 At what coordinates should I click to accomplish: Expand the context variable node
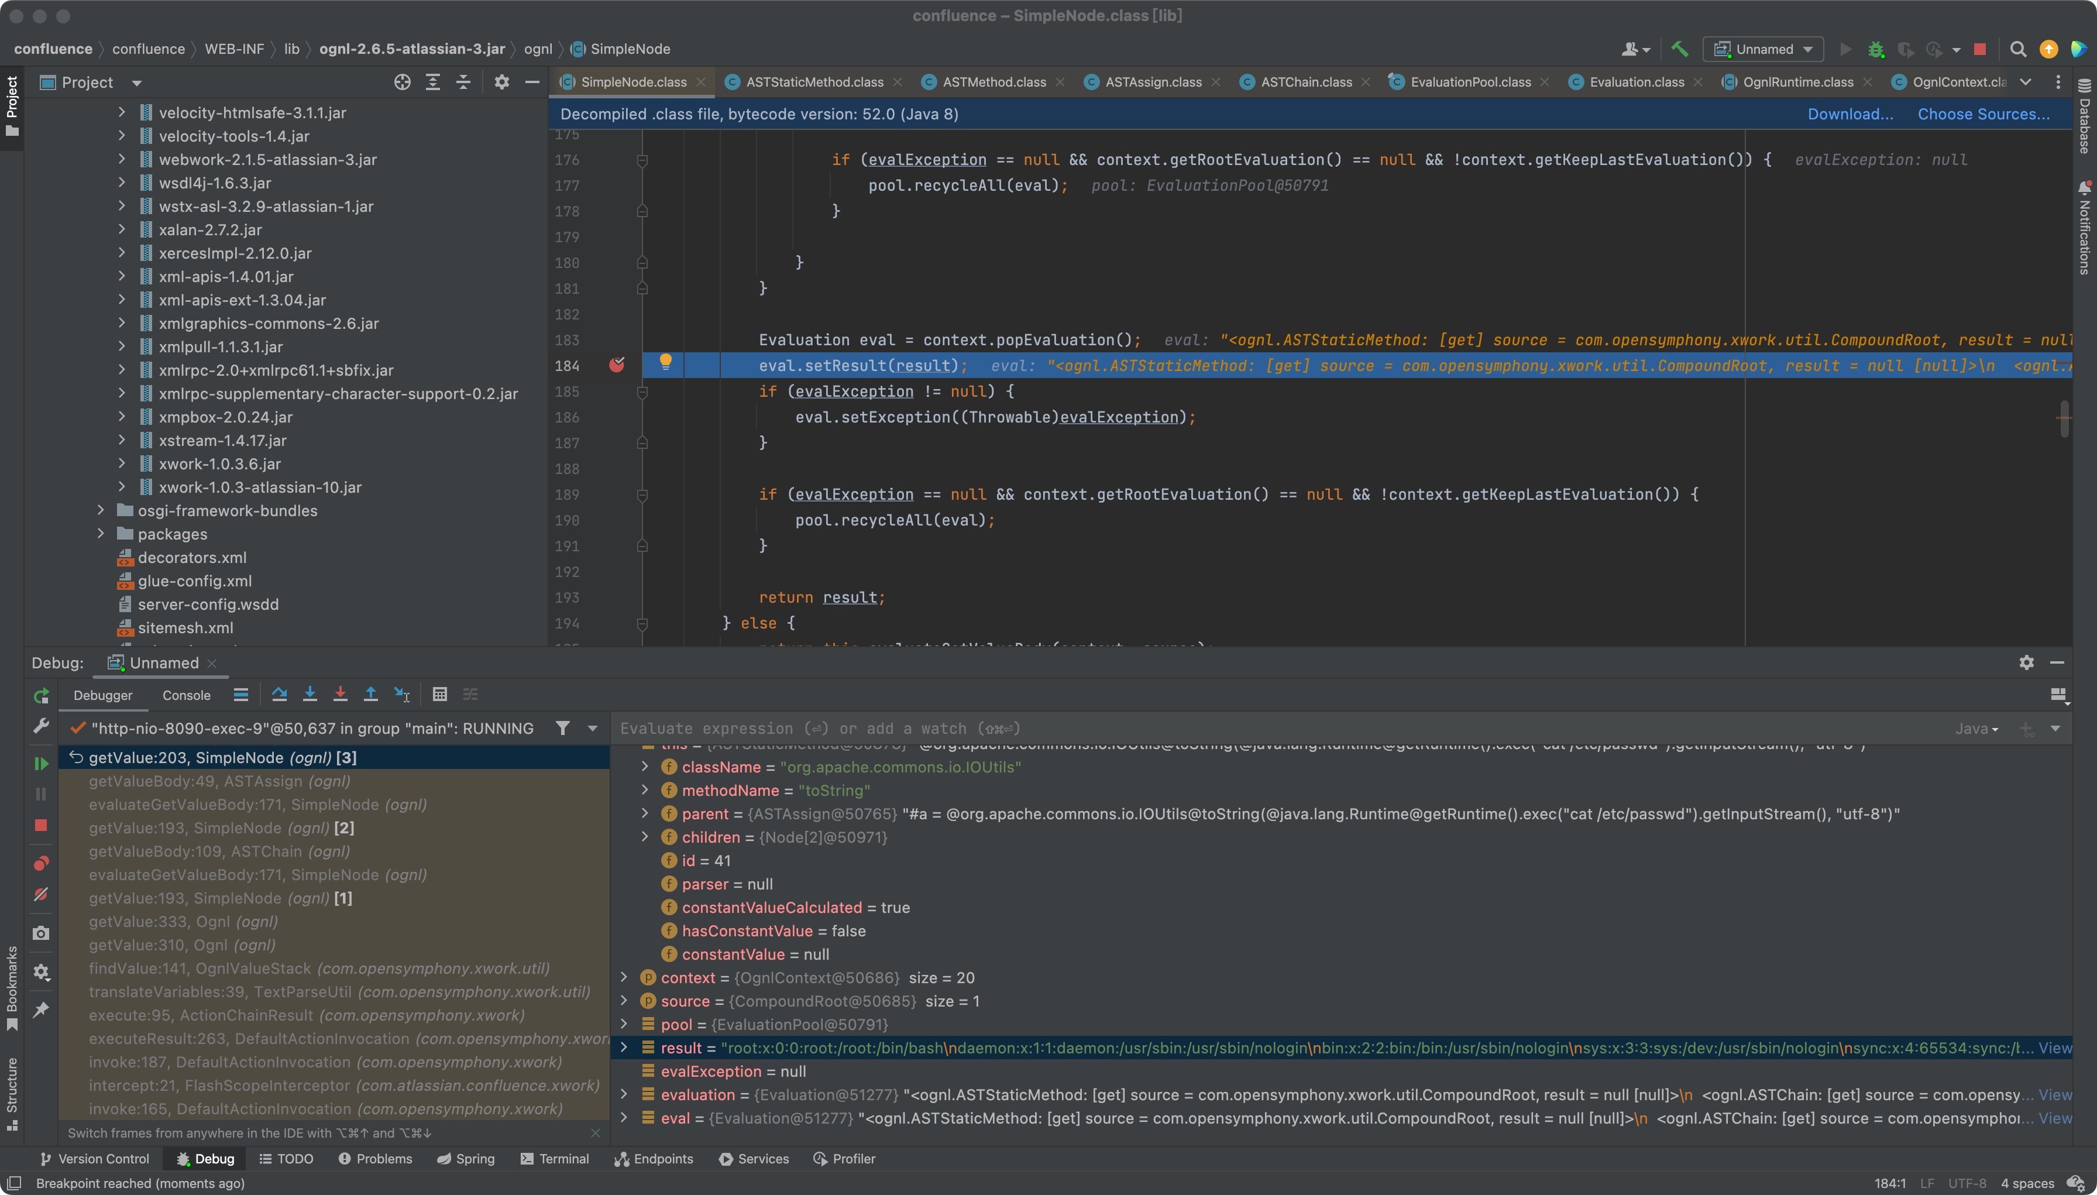pyautogui.click(x=624, y=977)
